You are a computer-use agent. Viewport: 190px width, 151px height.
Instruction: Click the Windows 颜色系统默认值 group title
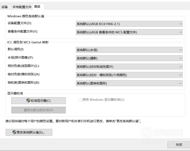(x=26, y=16)
